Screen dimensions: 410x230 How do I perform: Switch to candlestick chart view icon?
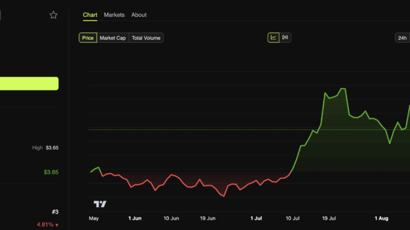click(285, 37)
